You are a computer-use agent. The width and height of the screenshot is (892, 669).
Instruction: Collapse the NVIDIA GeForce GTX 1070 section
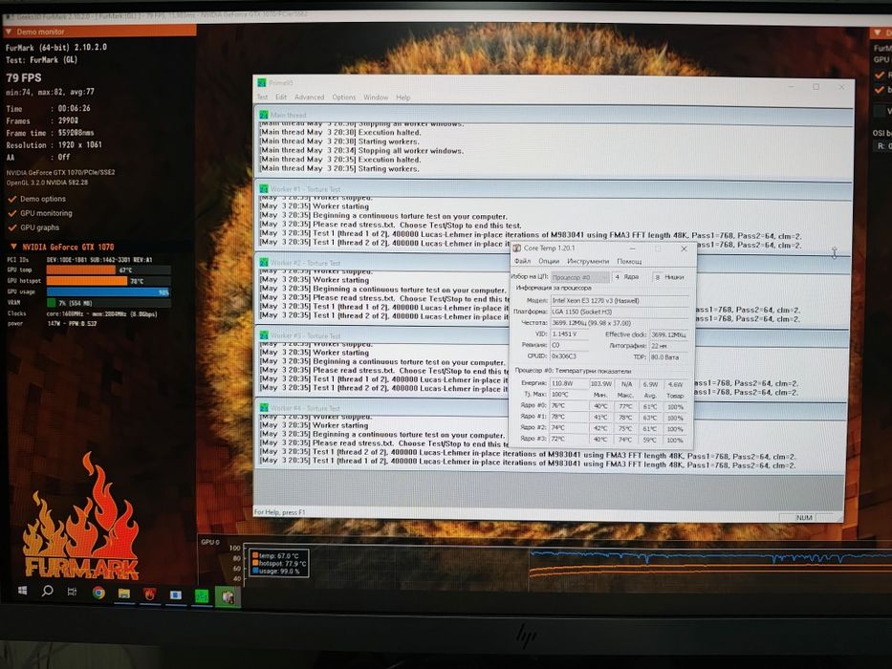(13, 247)
